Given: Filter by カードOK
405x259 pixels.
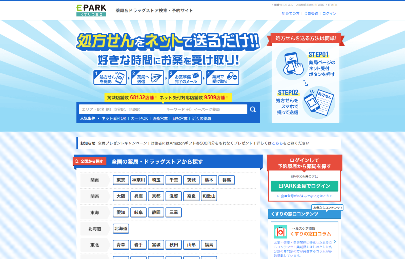Looking at the screenshot, I should pyautogui.click(x=139, y=118).
